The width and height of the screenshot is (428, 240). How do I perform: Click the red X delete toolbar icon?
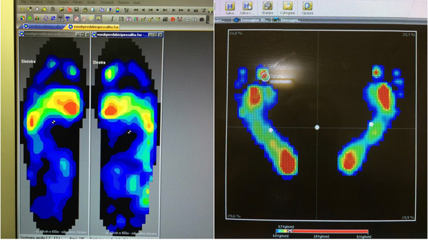coord(69,10)
